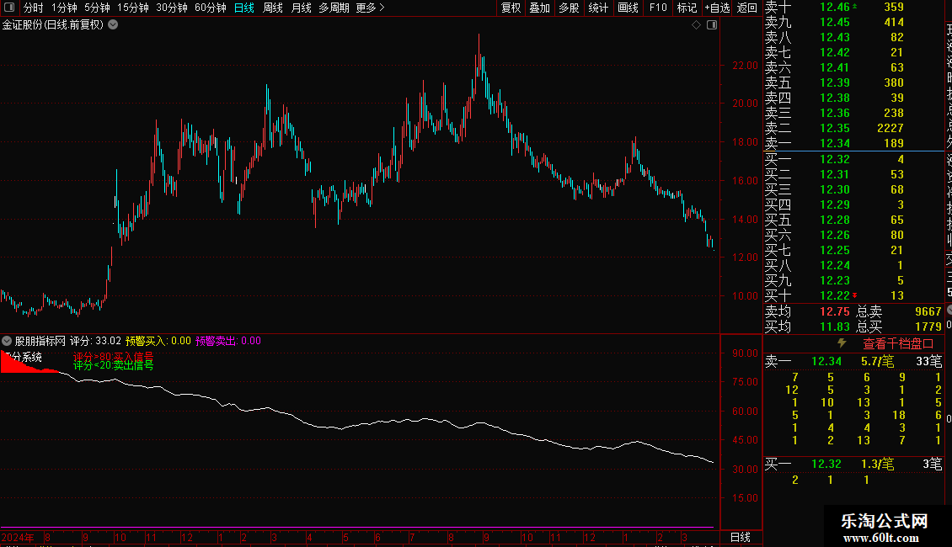Screen dimensions: 952x547
Task: Click 评分 33.02 readout
Action: click(95, 341)
